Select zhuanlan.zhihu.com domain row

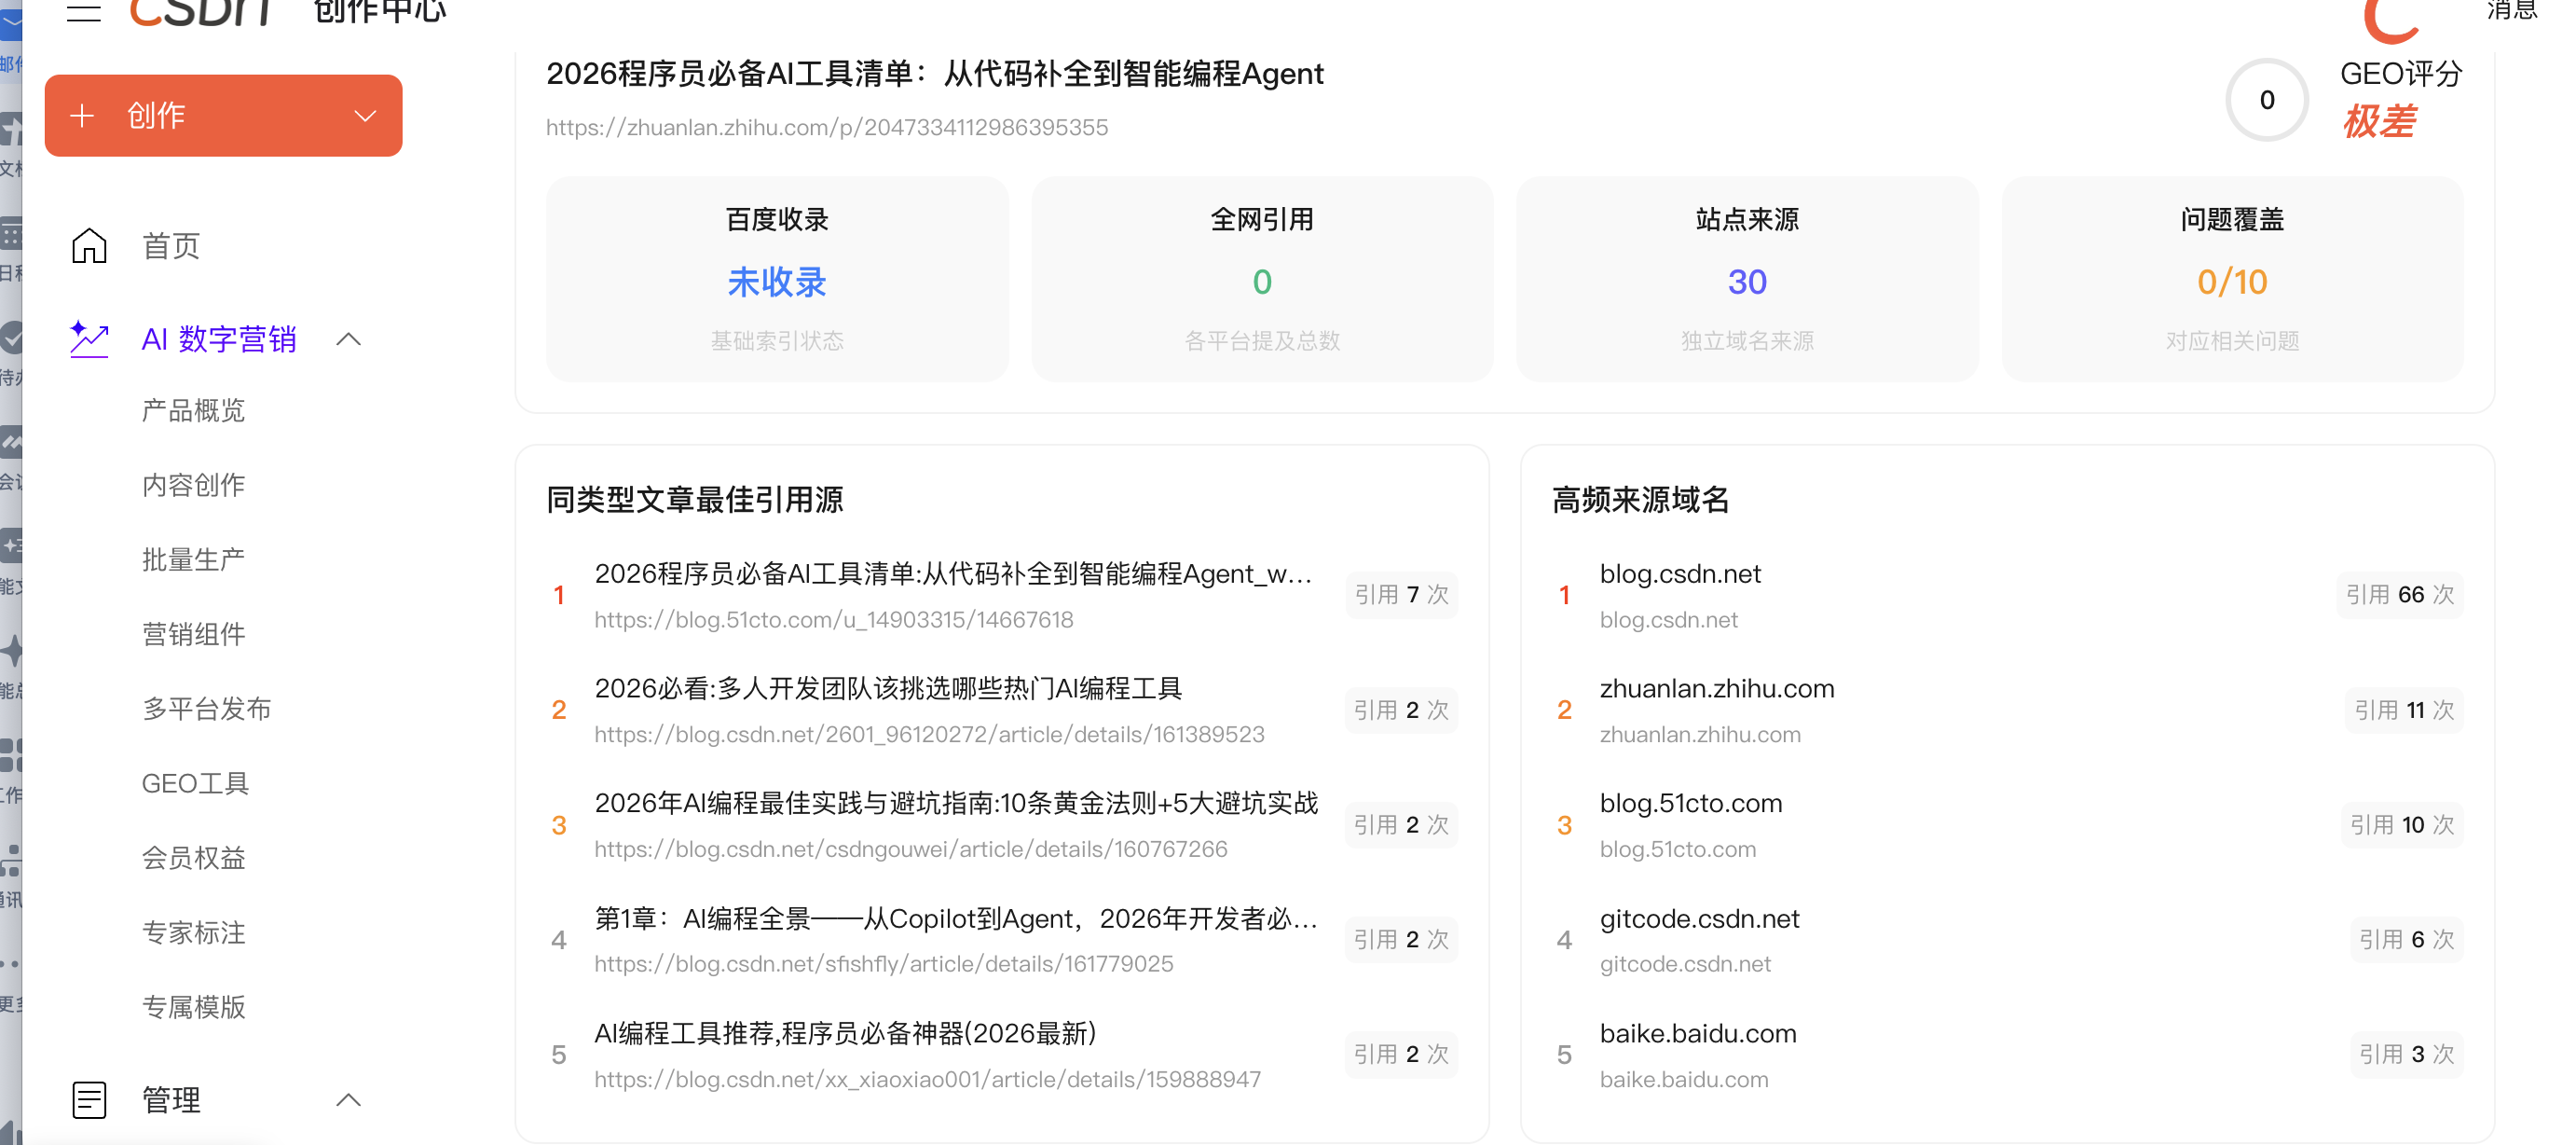coord(2007,710)
